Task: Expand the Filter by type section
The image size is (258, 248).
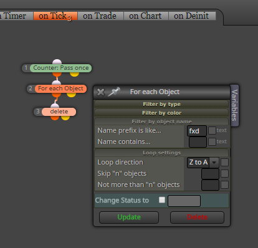Action: (161, 104)
